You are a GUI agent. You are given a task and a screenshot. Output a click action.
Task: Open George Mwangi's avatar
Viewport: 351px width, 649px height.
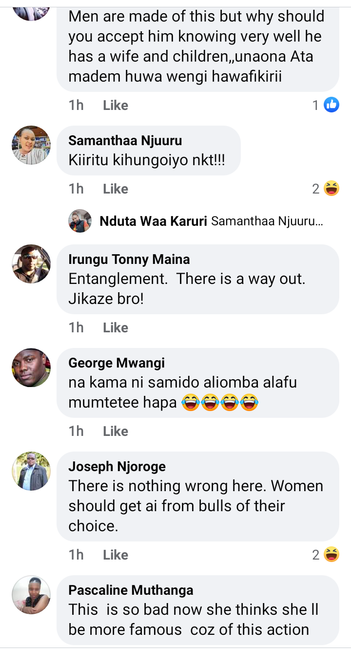point(31,368)
